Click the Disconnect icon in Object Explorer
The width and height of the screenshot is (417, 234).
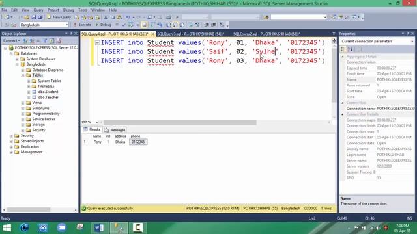[x=32, y=40]
